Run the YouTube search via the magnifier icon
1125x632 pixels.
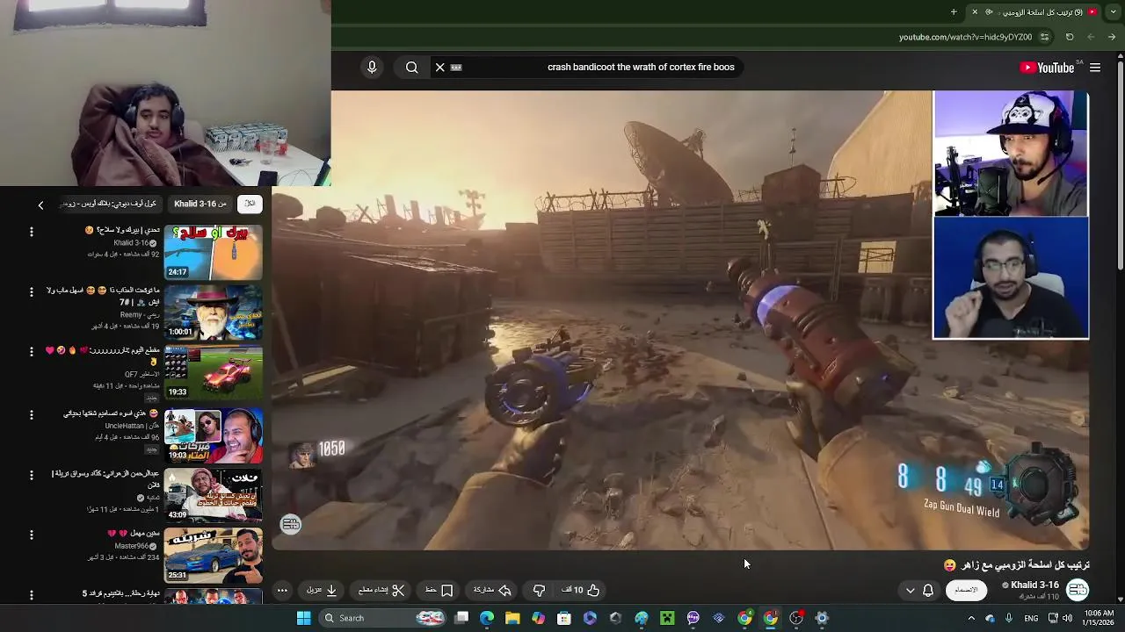click(x=411, y=68)
